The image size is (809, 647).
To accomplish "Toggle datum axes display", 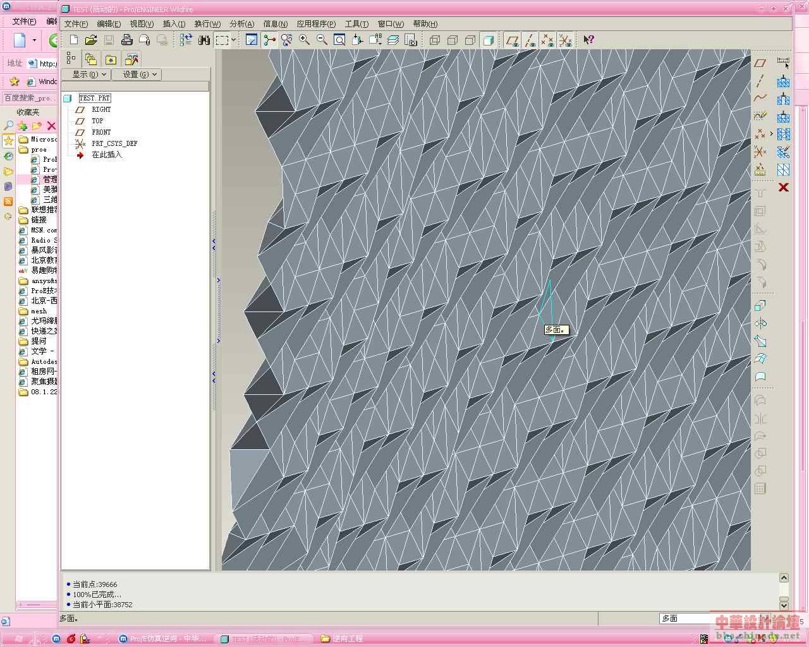I will (x=530, y=40).
